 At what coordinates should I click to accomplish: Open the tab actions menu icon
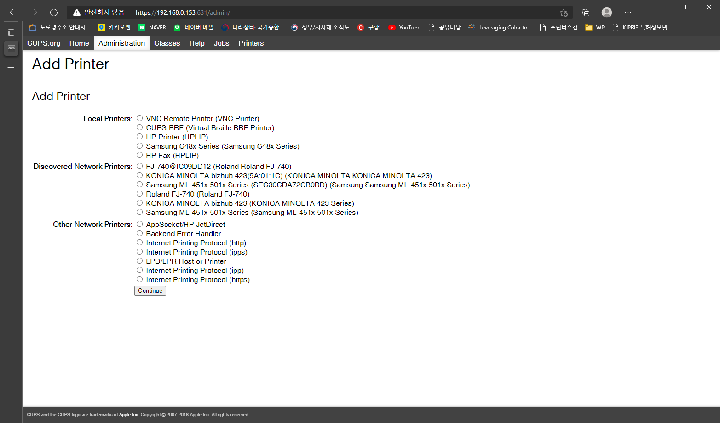tap(11, 33)
